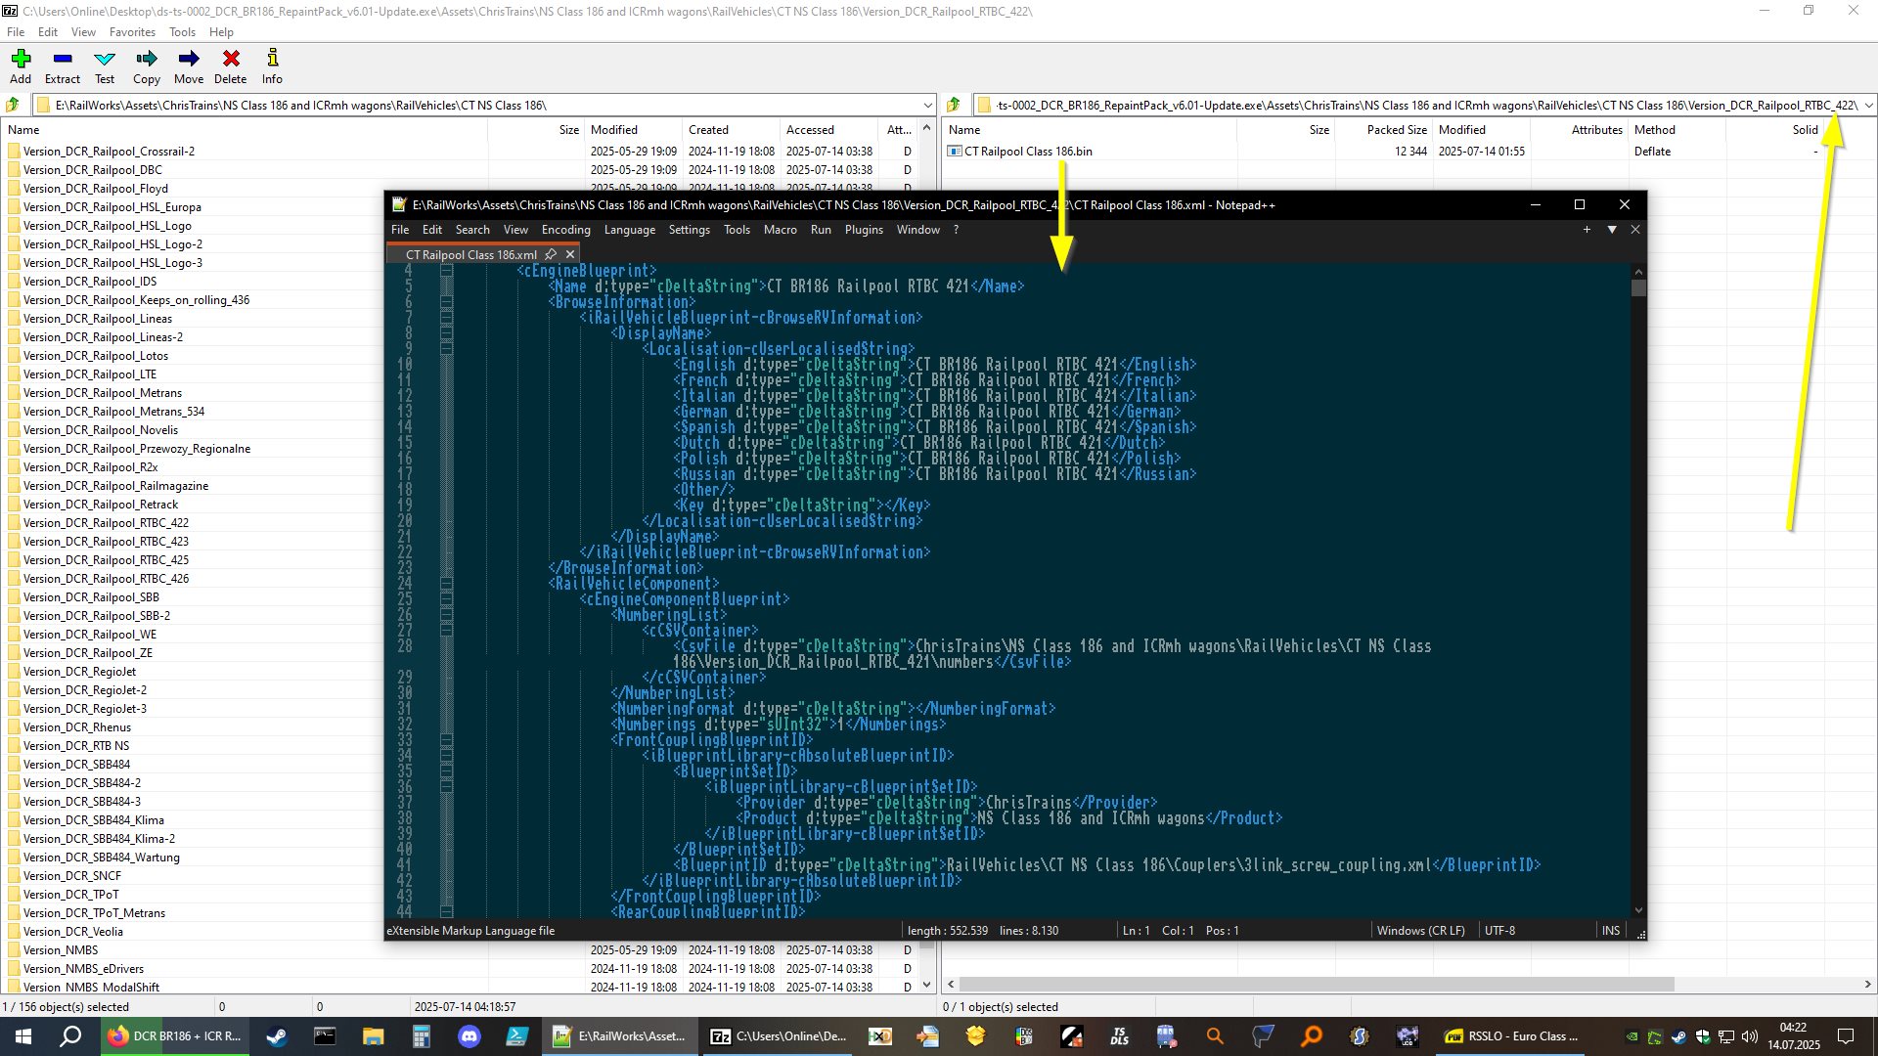Click the taskbar Search magnifier
This screenshot has width=1878, height=1056.
click(x=70, y=1036)
